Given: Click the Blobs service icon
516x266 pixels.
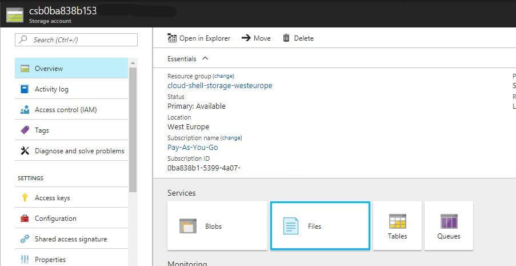Looking at the screenshot, I should (188, 226).
